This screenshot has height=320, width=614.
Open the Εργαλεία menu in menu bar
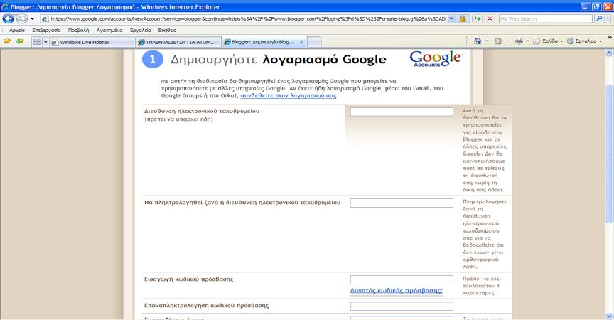(x=140, y=30)
